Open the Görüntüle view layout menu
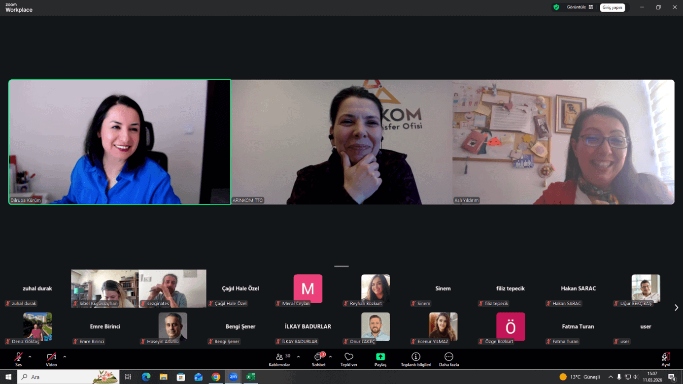The height and width of the screenshot is (384, 683). (580, 7)
